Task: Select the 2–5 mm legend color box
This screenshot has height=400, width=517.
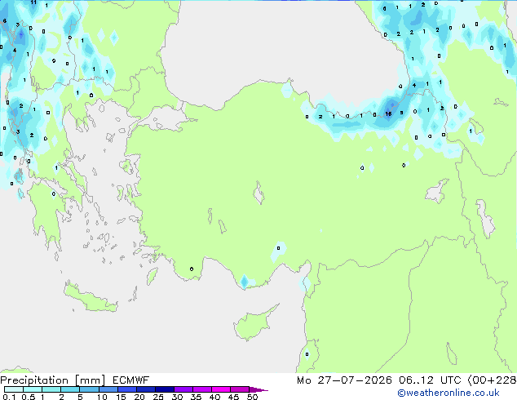Action: (70, 389)
